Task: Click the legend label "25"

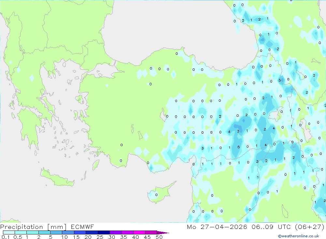Action: pyautogui.click(x=100, y=237)
